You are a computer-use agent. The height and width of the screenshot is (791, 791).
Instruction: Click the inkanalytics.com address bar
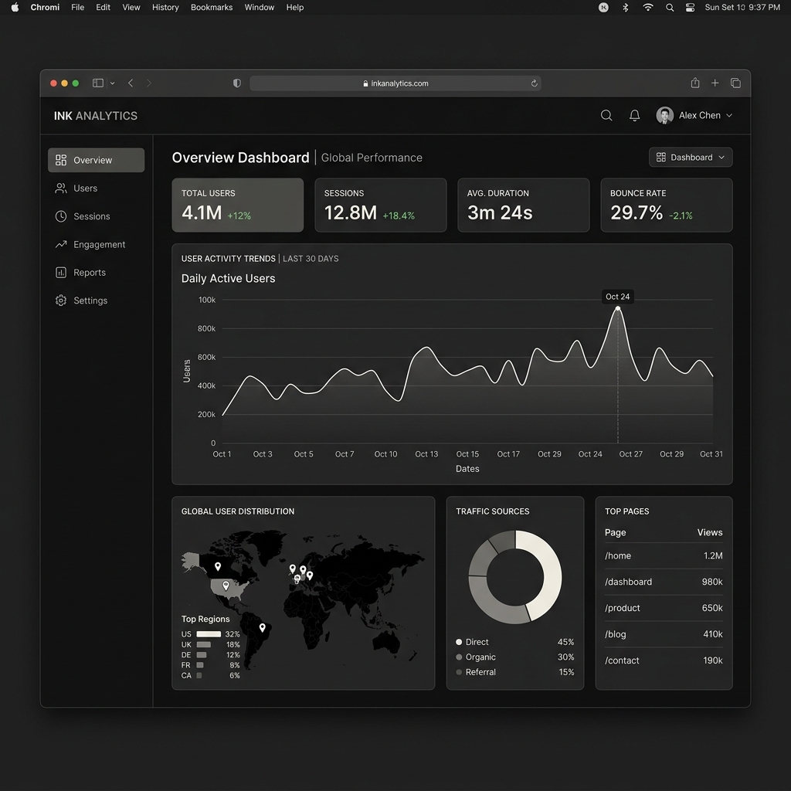pos(395,83)
